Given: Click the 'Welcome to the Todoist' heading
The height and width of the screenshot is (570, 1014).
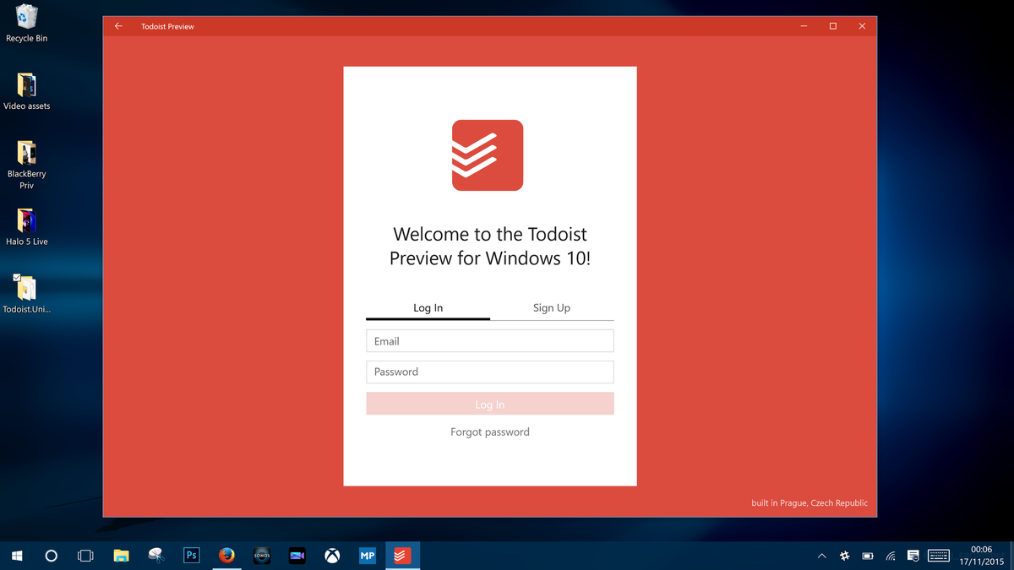Looking at the screenshot, I should tap(490, 235).
